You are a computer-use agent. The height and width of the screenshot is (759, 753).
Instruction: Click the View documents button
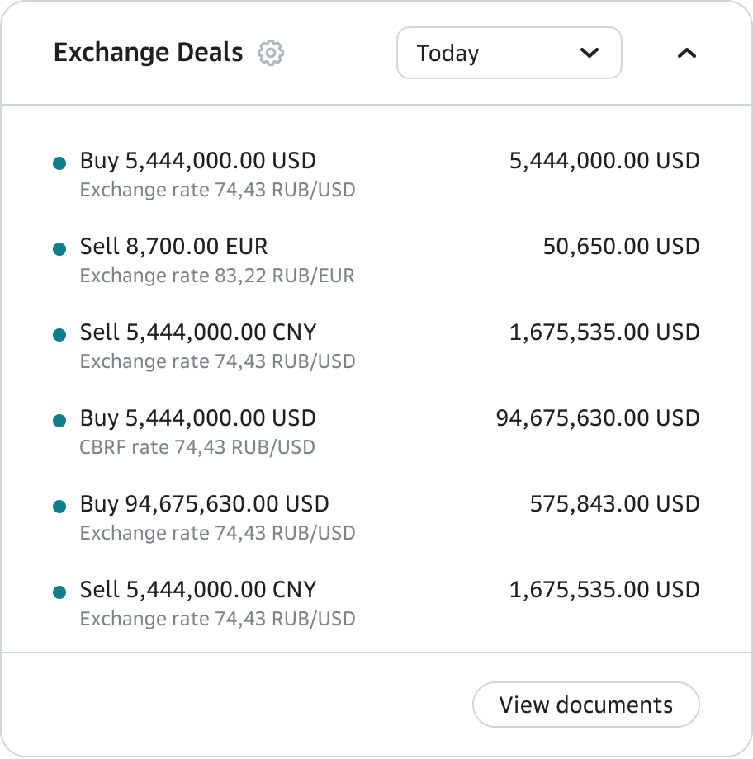585,705
